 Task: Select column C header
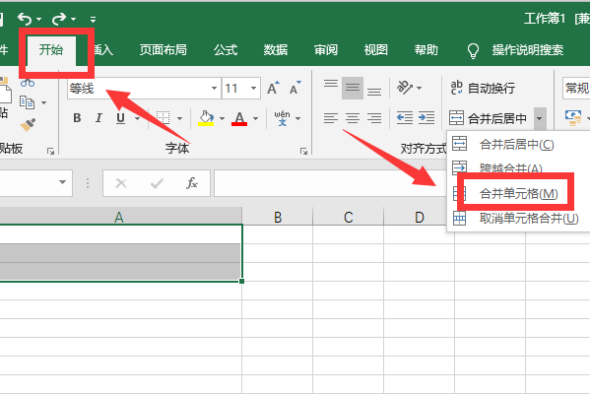[348, 217]
